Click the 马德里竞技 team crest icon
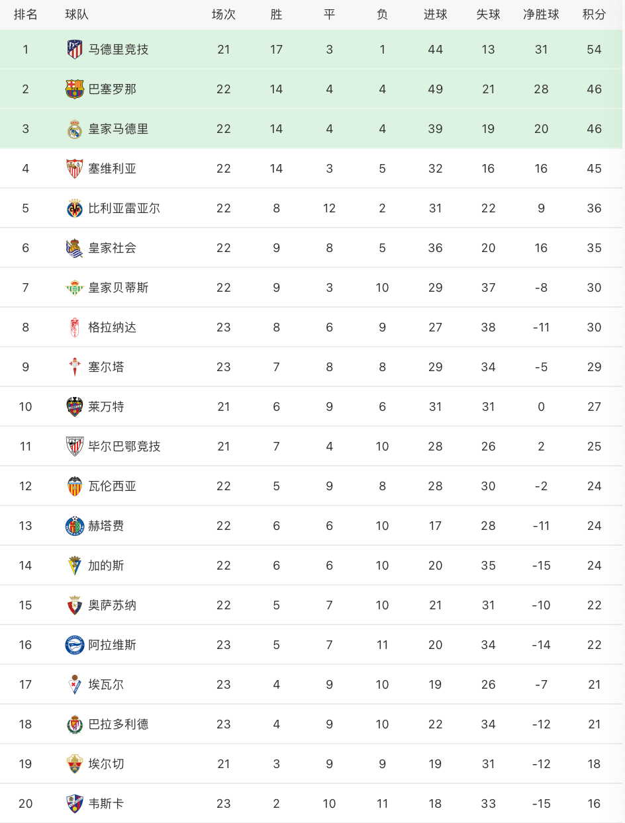The image size is (625, 823). tap(75, 50)
